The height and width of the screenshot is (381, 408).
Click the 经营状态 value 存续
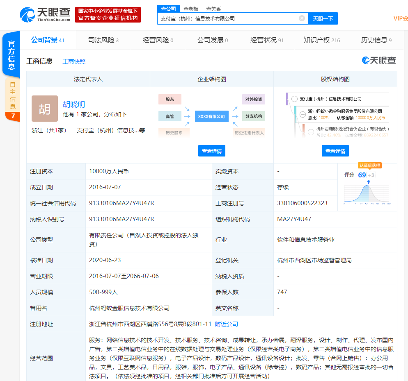(283, 187)
